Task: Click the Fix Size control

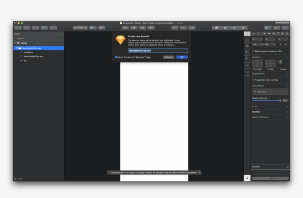Action: [x=270, y=64]
